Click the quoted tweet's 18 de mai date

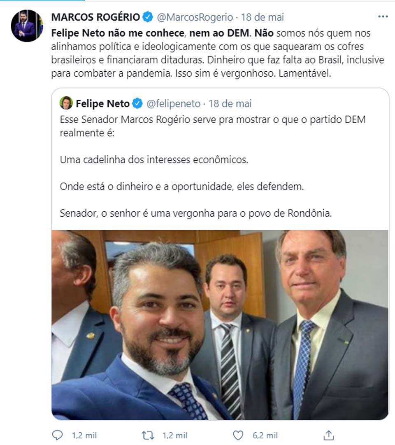pos(230,103)
